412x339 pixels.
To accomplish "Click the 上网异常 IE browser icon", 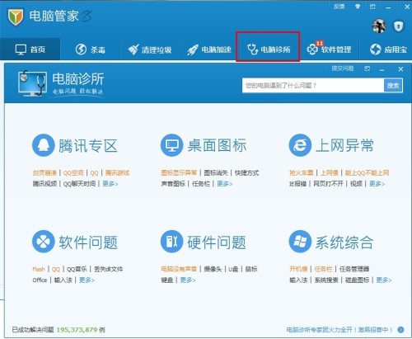I will (x=300, y=145).
